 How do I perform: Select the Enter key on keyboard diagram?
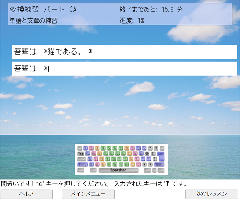tap(161, 156)
